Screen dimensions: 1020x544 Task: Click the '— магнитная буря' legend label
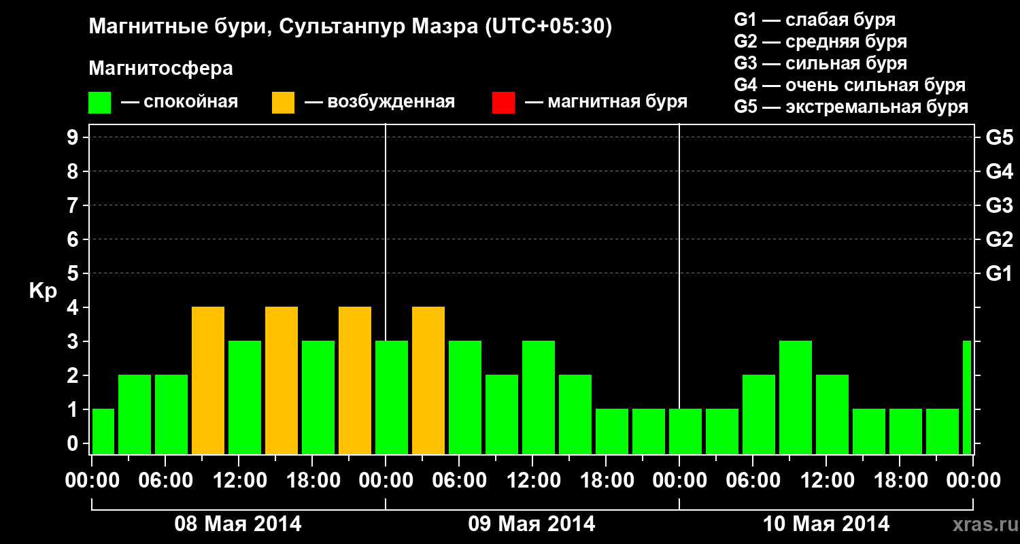tap(606, 103)
